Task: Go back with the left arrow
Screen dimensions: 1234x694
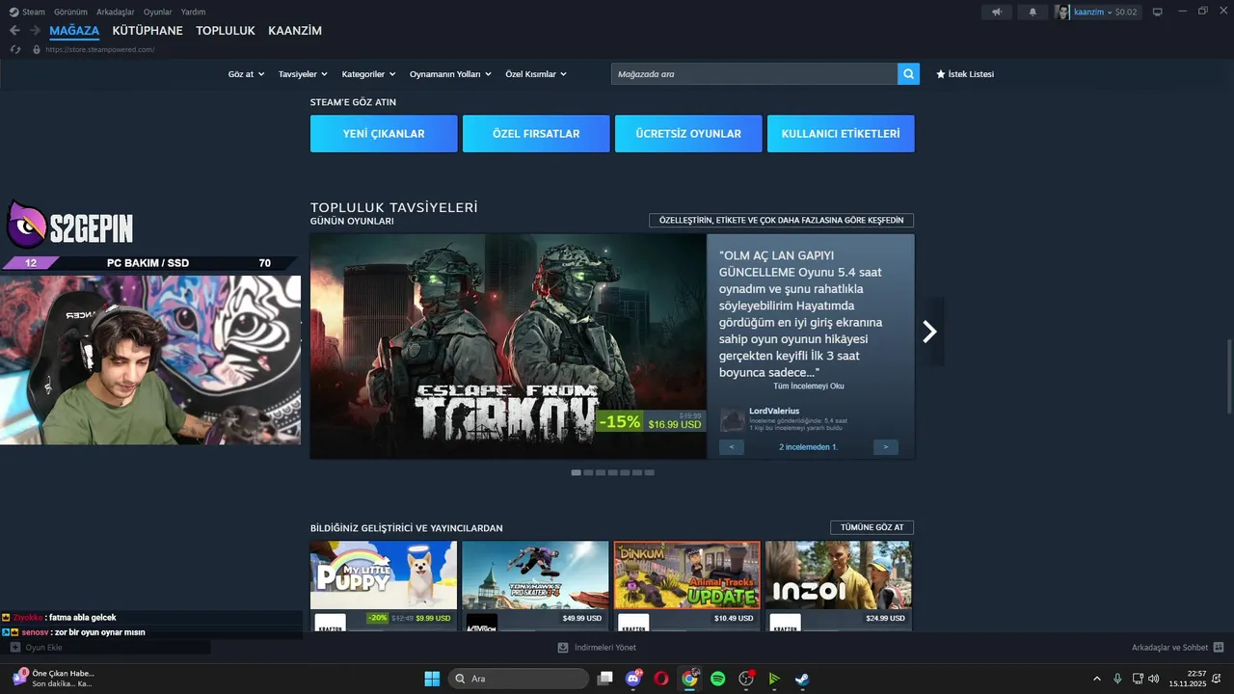Action: (14, 31)
